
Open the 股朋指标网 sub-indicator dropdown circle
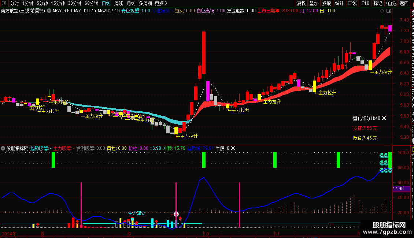[x=3, y=148]
